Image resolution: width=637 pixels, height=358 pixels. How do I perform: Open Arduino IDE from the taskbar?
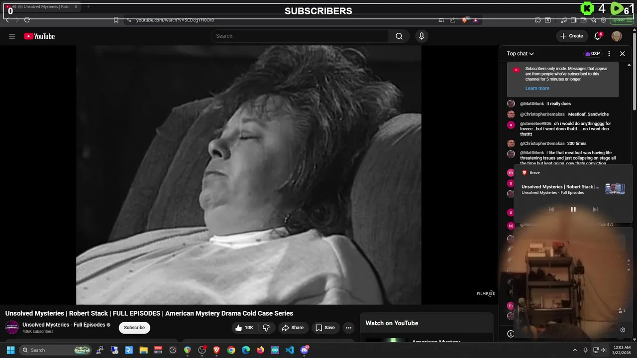click(x=275, y=350)
